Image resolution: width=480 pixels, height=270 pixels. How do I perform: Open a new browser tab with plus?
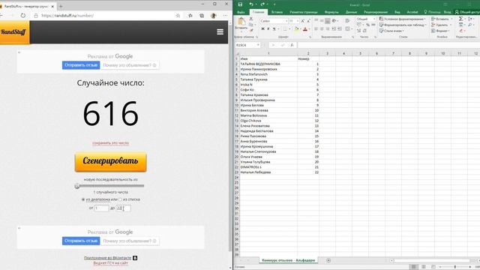(x=61, y=6)
